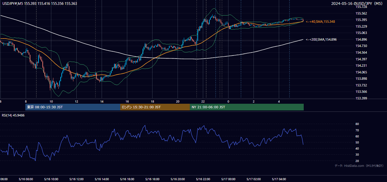Click hour label 14 under the price chart

[x=102, y=101]
